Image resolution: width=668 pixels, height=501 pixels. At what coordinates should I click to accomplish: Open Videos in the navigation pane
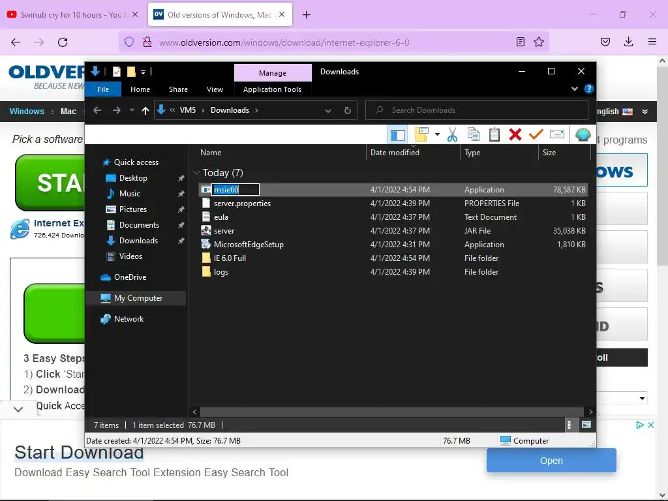pos(130,256)
